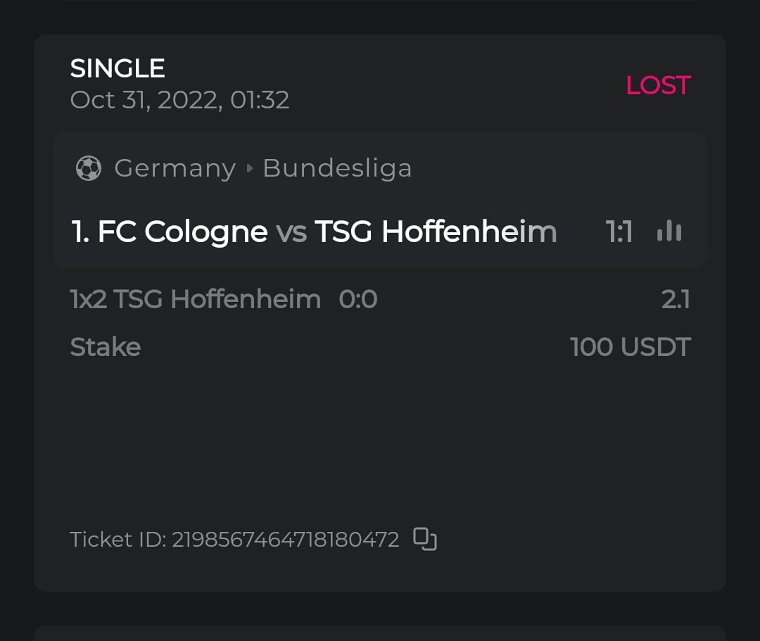Copy the ticket ID with the copy icon

(x=425, y=539)
